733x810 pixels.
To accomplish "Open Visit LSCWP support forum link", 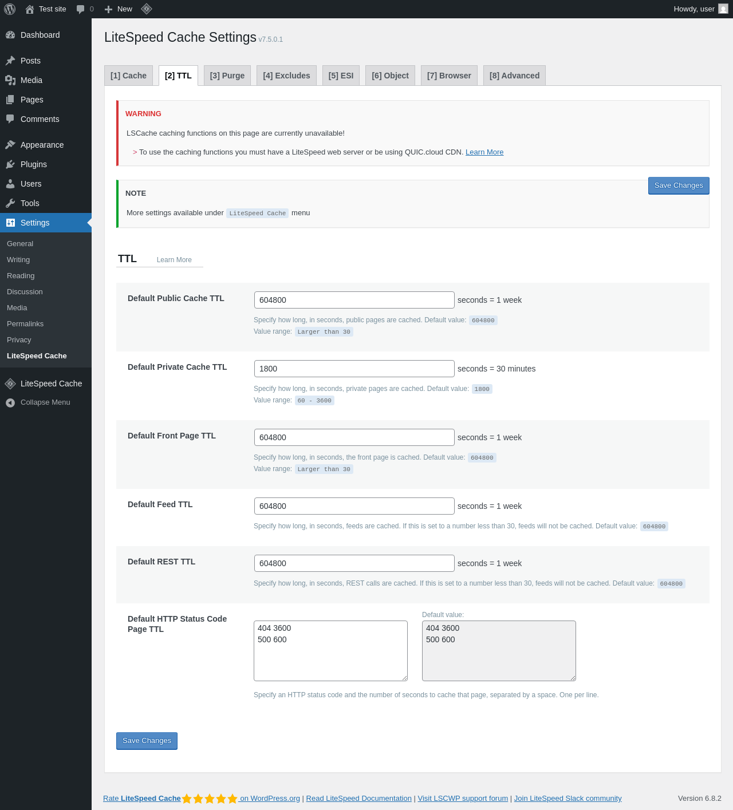I will [x=463, y=799].
